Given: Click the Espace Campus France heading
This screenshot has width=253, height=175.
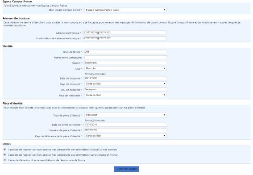Looking at the screenshot, I should point(17,1).
